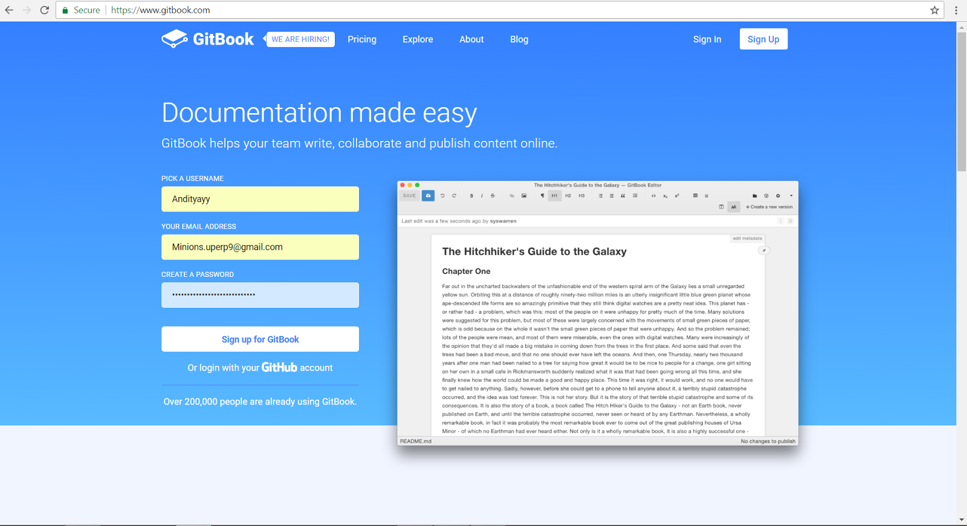
Task: Click Sign In in header
Action: 707,39
